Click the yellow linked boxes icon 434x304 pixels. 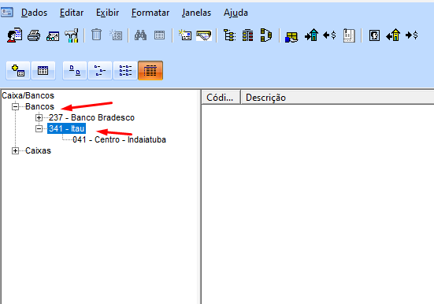point(266,35)
